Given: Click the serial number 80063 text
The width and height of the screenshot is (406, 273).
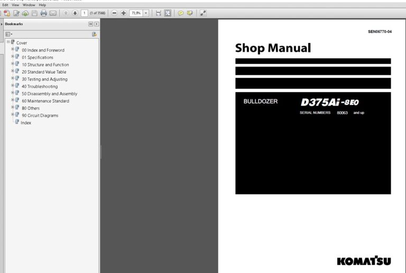Looking at the screenshot, I should coord(342,113).
